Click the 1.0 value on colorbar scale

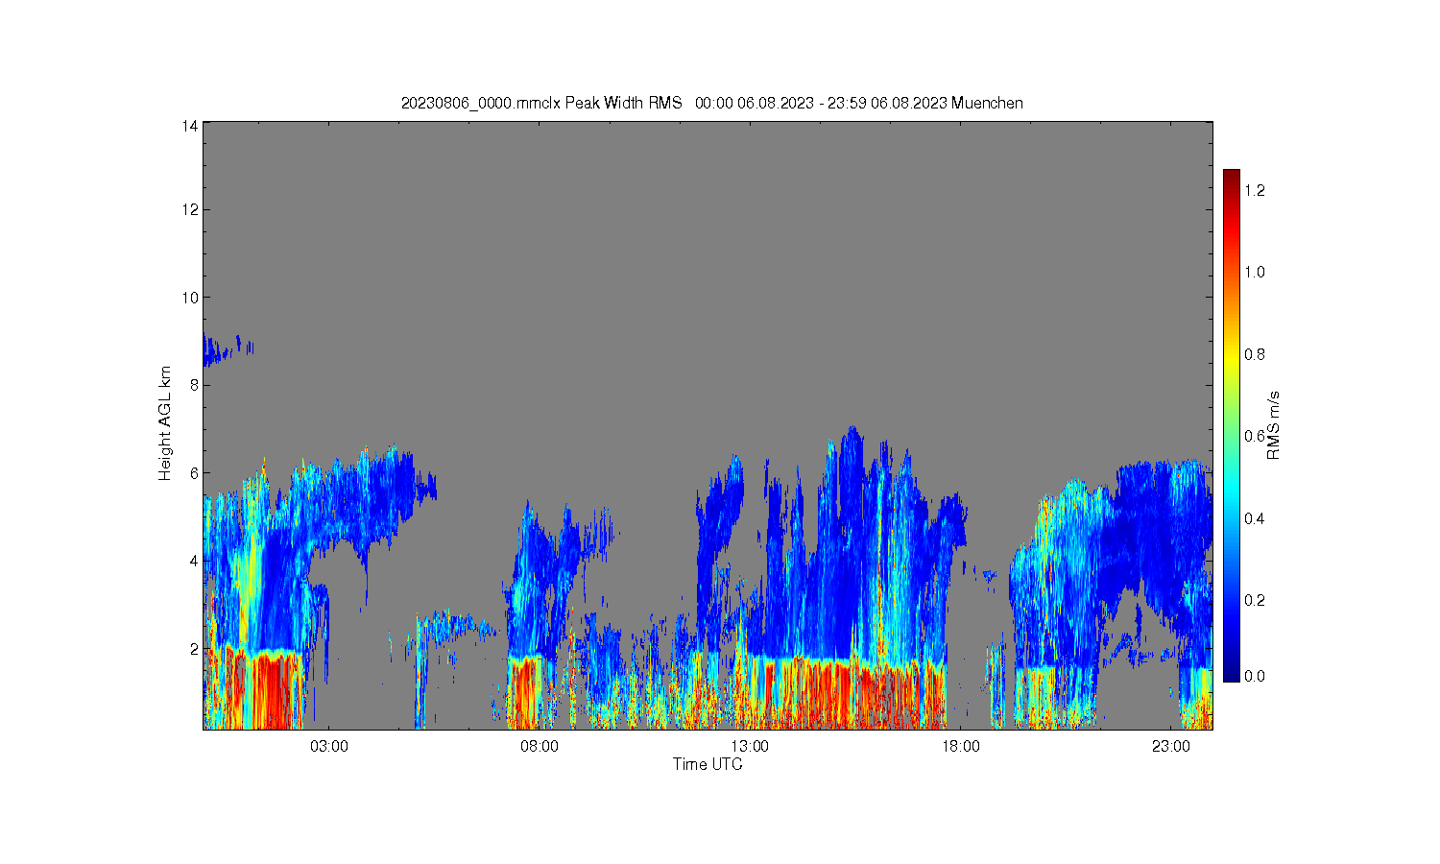1254,272
